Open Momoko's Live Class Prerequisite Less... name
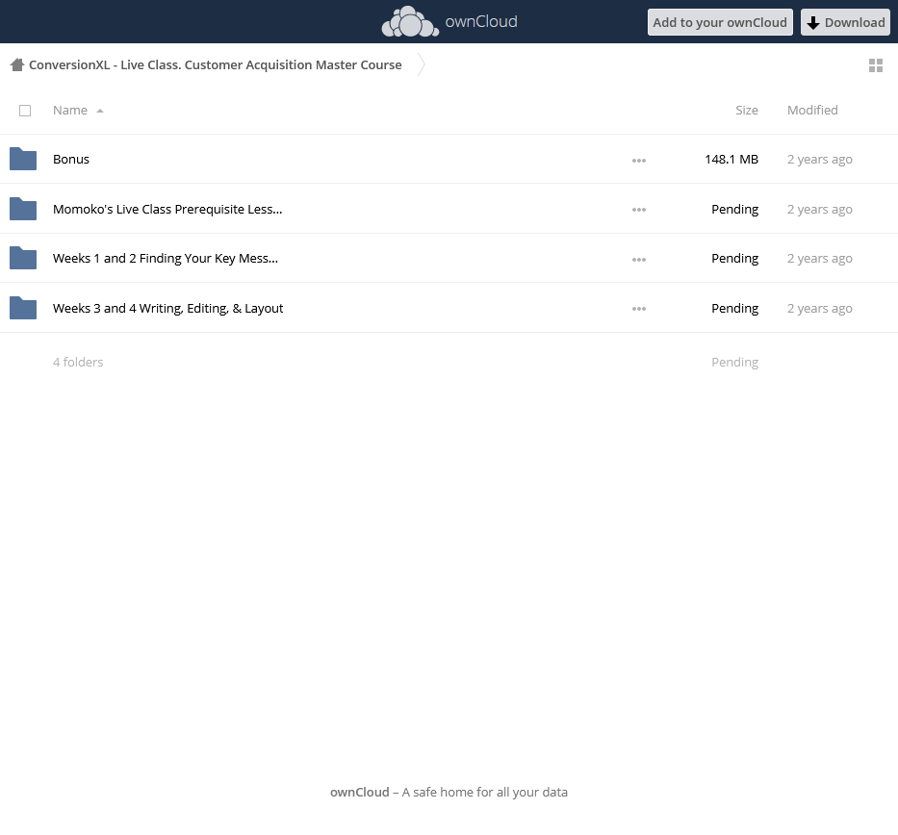This screenshot has height=835, width=898. (x=167, y=209)
